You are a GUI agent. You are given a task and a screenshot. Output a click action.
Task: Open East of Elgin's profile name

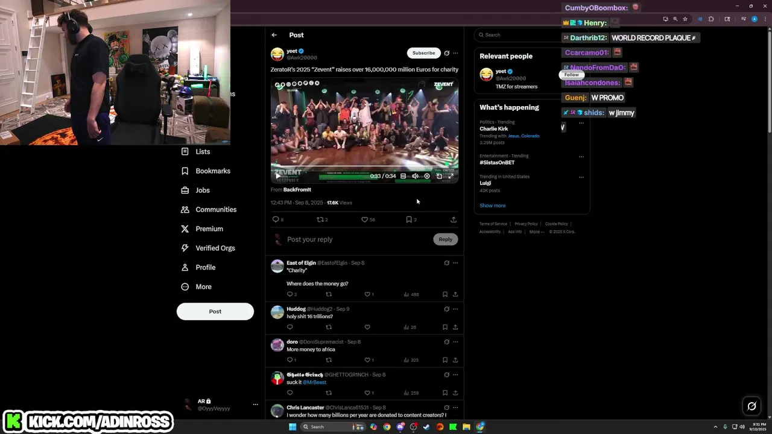[x=301, y=263]
